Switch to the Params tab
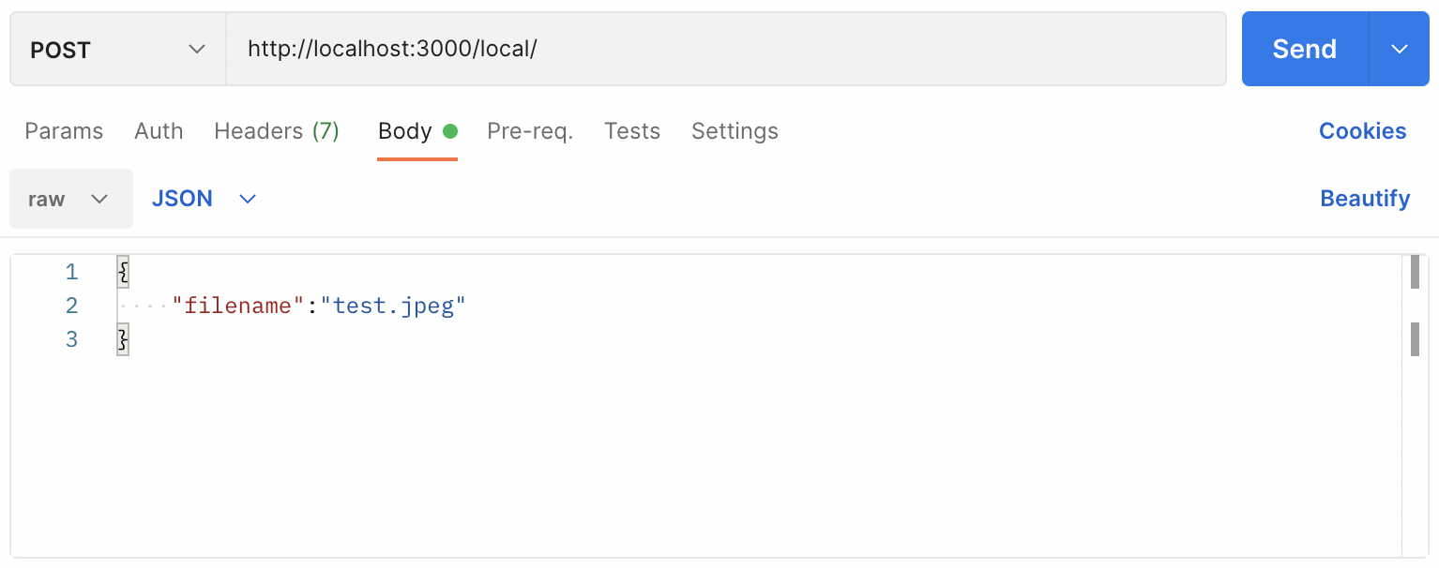The width and height of the screenshot is (1439, 568). pyautogui.click(x=64, y=131)
